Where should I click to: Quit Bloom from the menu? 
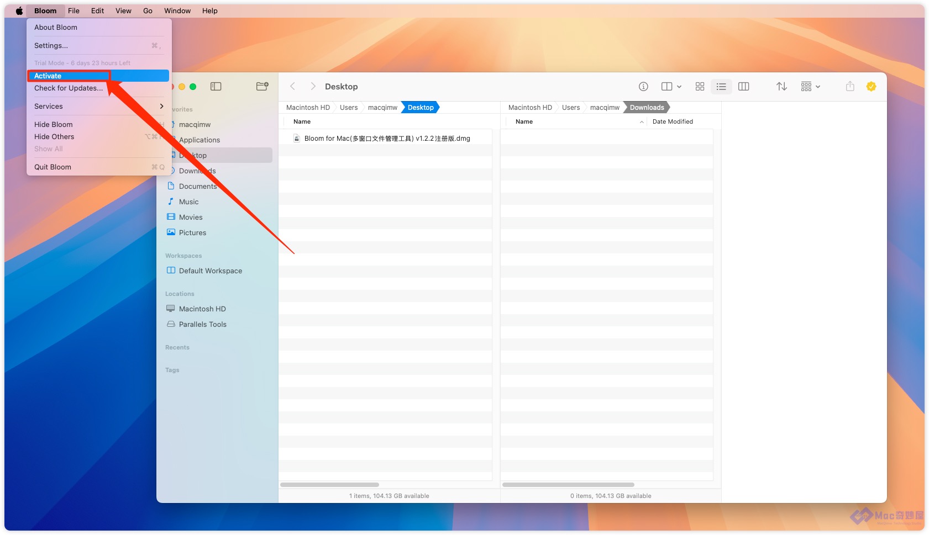[99, 167]
